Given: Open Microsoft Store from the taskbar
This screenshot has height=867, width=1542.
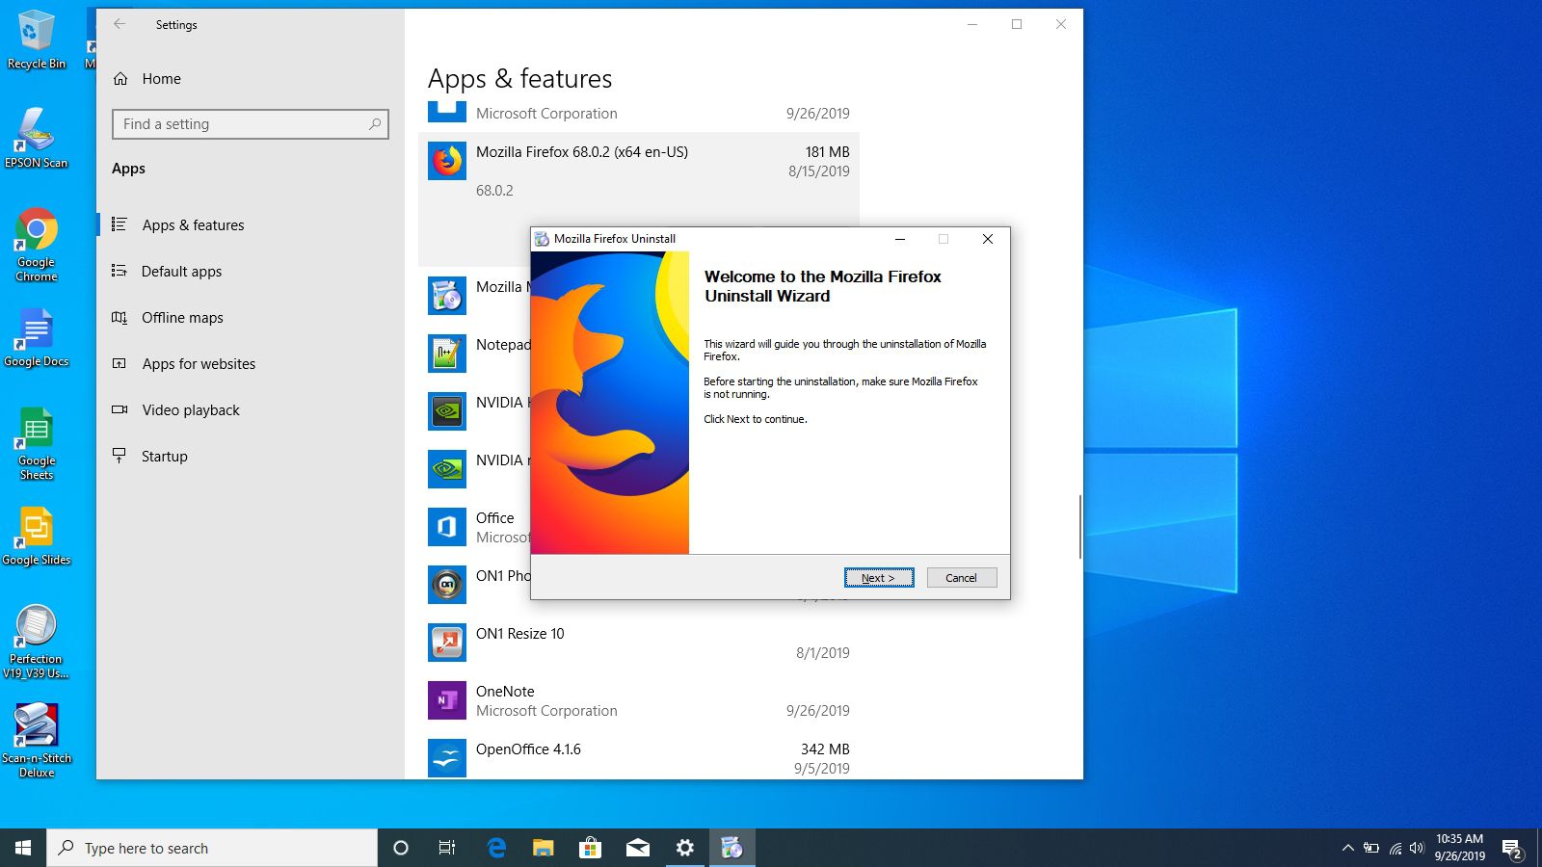Looking at the screenshot, I should pyautogui.click(x=590, y=848).
